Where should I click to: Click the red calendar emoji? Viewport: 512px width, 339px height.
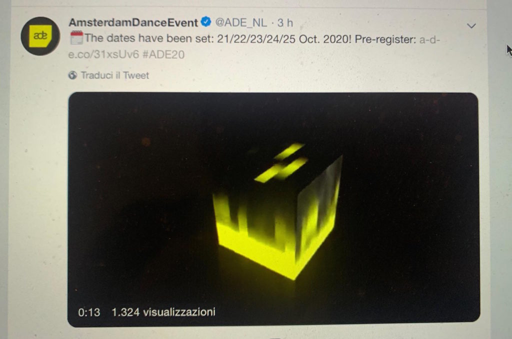point(77,38)
